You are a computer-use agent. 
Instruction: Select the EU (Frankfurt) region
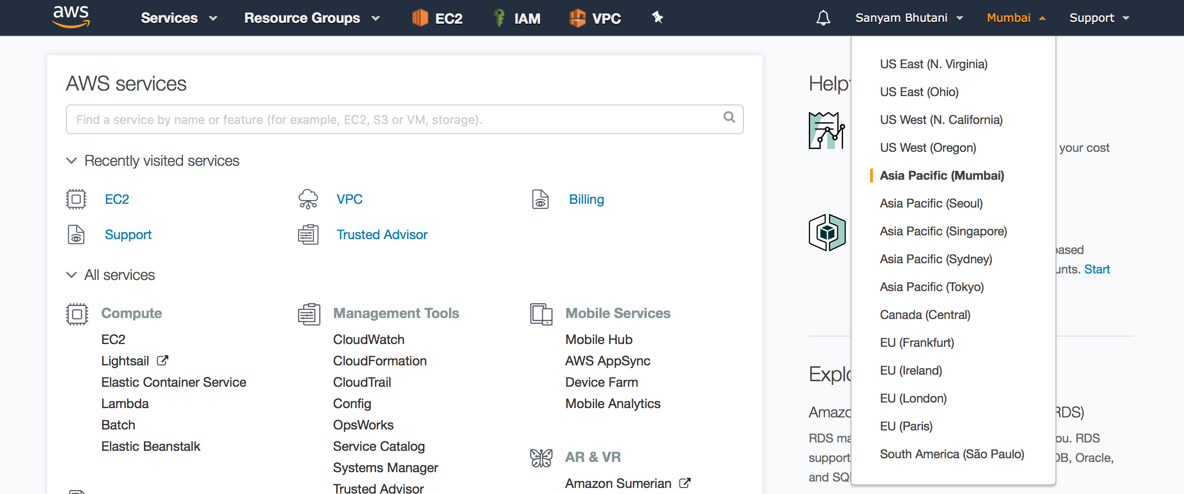click(x=917, y=343)
